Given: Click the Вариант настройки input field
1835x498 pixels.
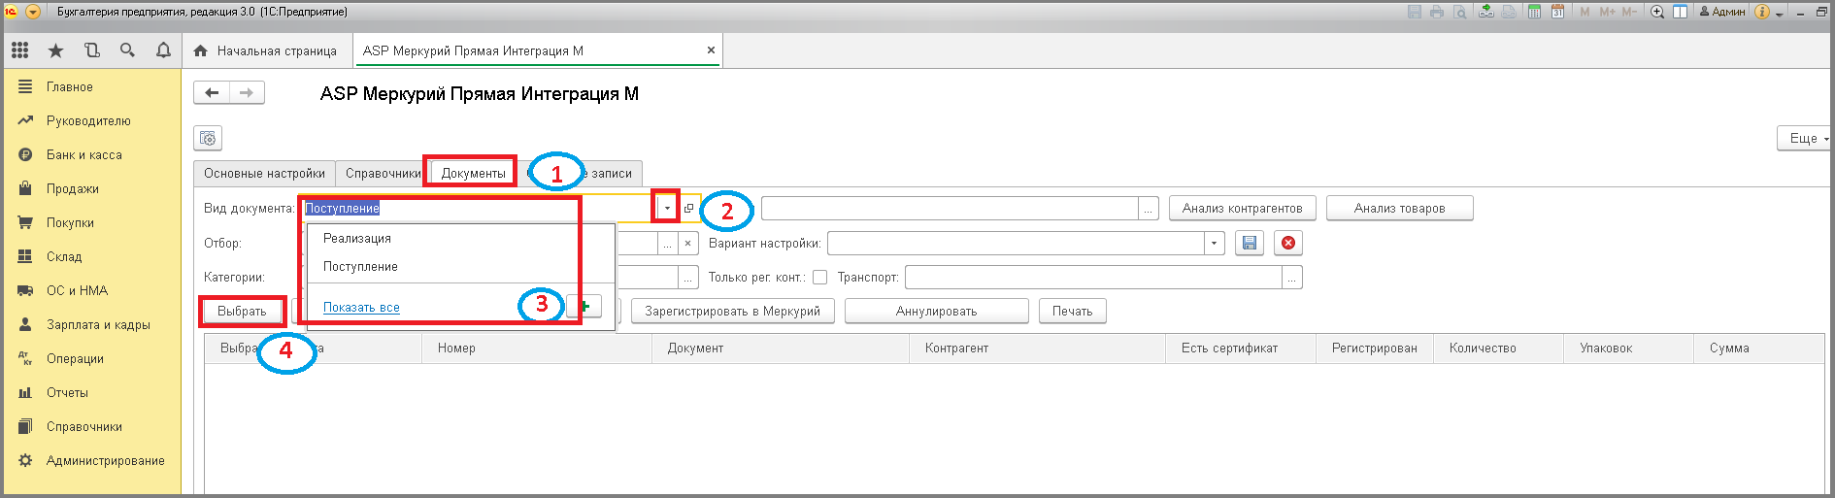Looking at the screenshot, I should click(1017, 243).
